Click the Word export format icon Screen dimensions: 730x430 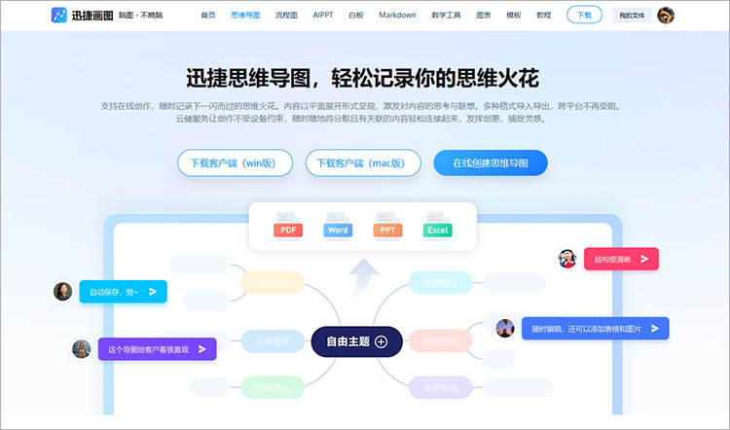click(338, 226)
